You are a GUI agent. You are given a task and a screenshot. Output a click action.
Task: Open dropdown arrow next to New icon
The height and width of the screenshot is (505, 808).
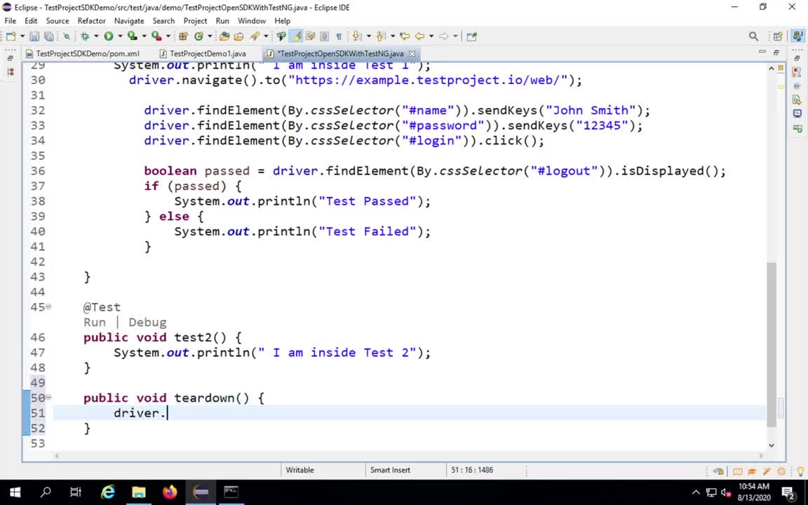[22, 36]
